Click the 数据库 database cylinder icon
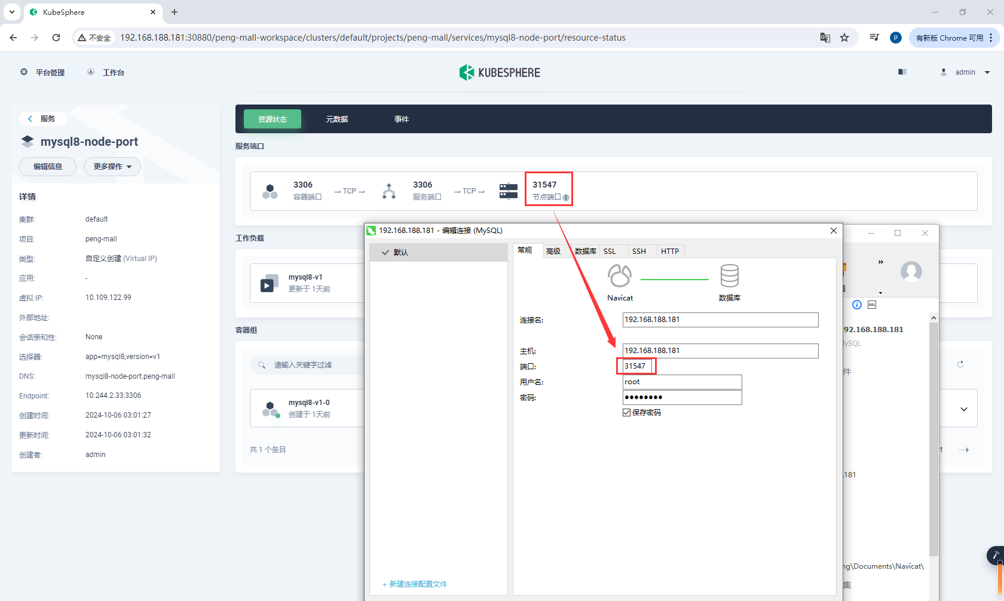This screenshot has width=1004, height=601. tap(730, 276)
